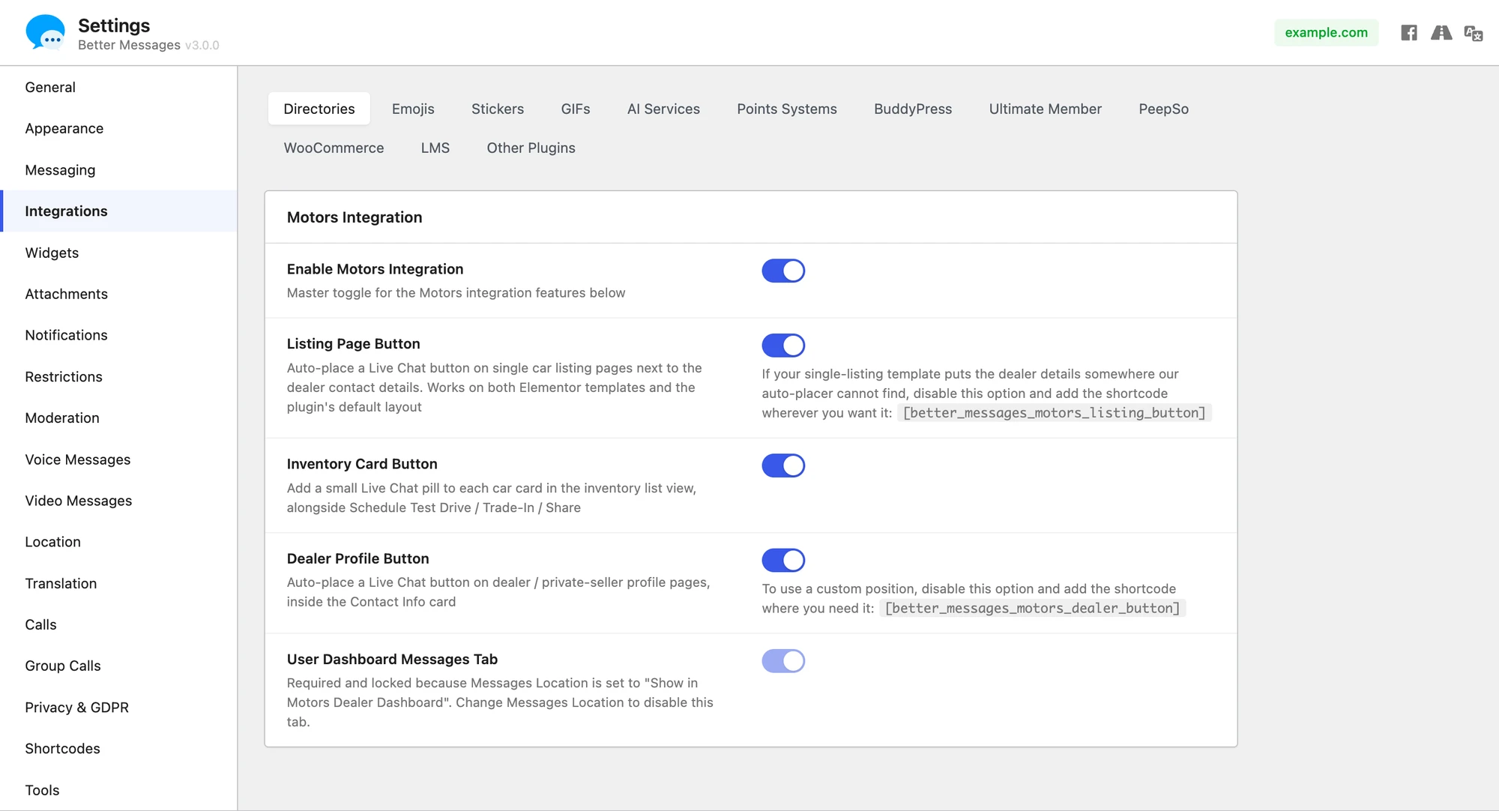The width and height of the screenshot is (1499, 811).
Task: Click the Better Messages chat bubble logo
Action: 45,32
